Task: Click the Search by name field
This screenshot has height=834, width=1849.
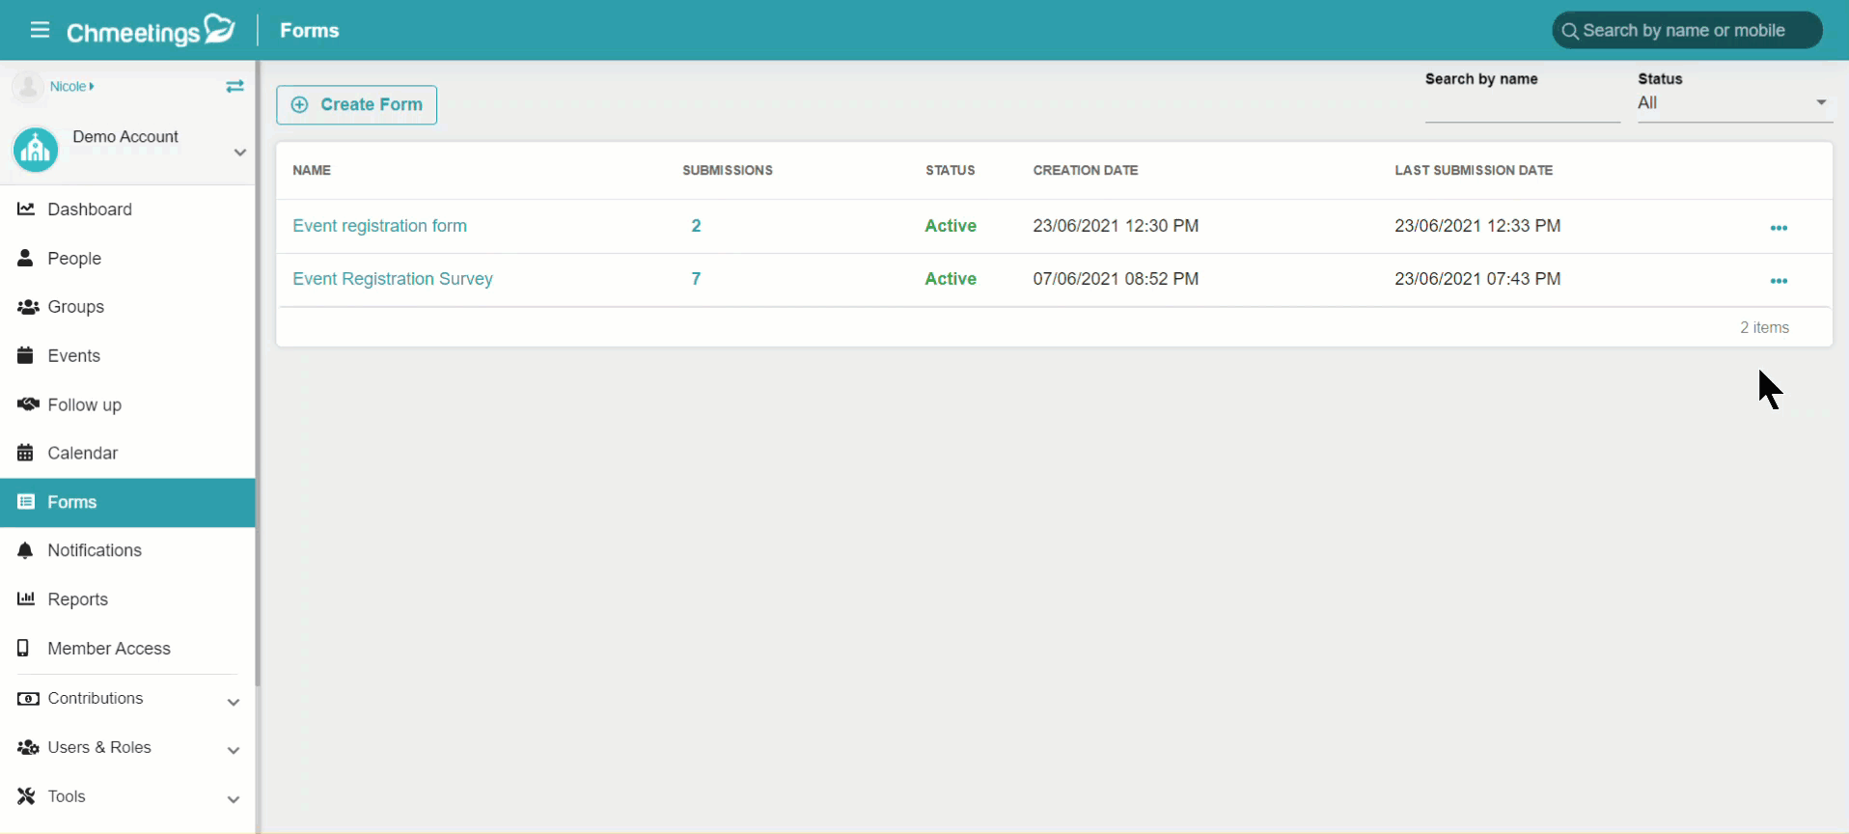Action: 1522,106
